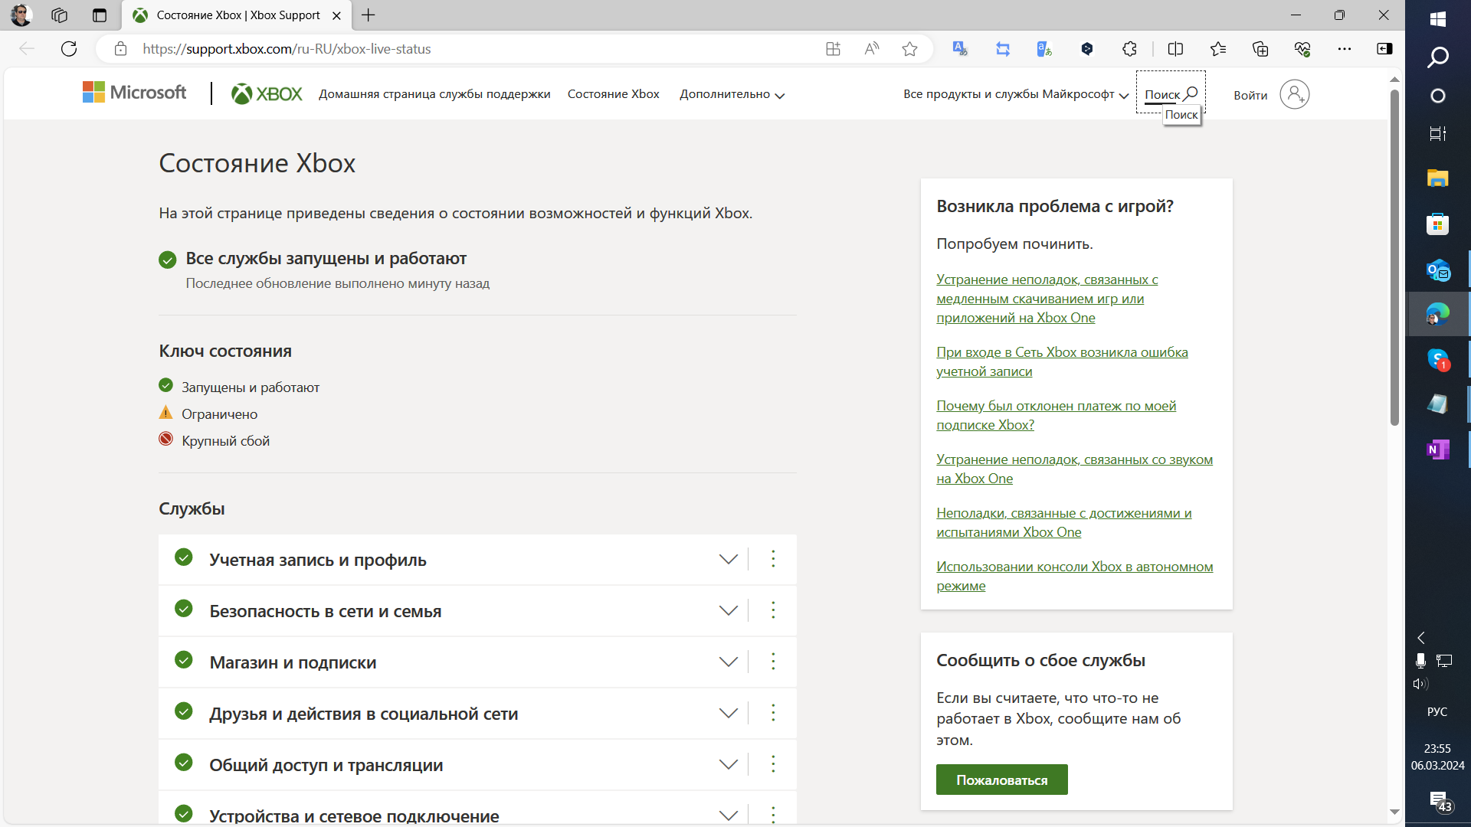Screen dimensions: 1471x827
Task: Open the Collections icon
Action: [x=1260, y=49]
